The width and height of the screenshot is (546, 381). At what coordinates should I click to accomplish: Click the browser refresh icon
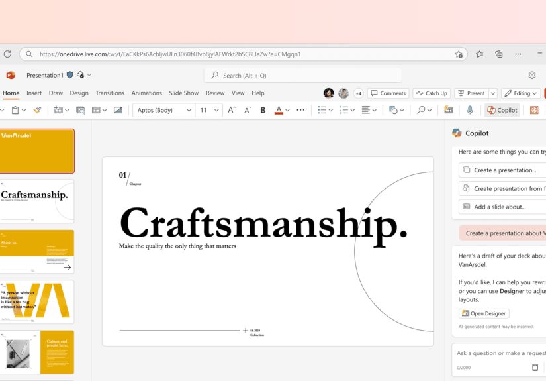point(7,54)
